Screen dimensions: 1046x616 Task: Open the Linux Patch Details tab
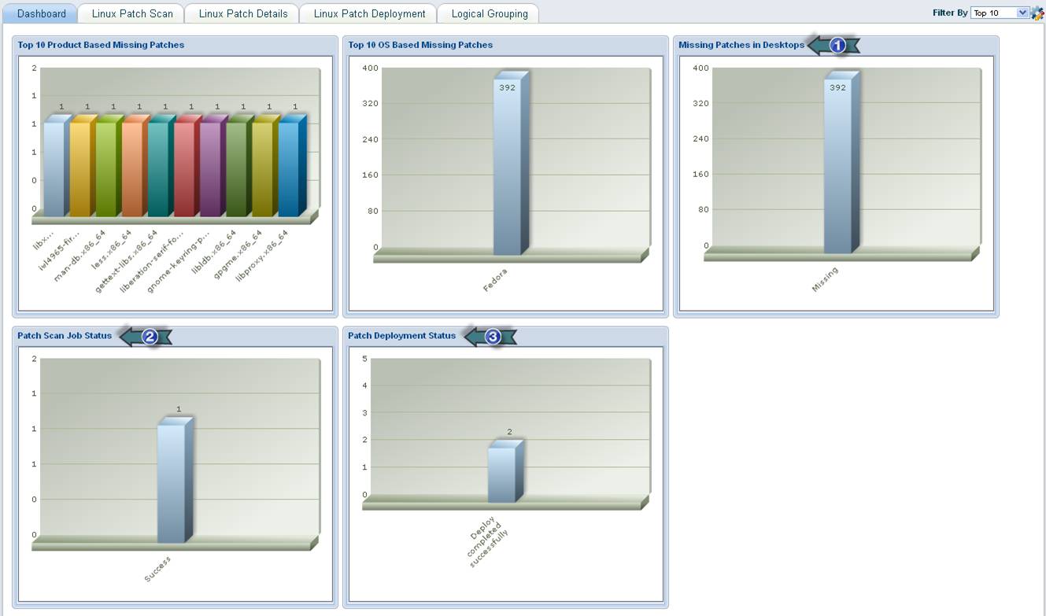click(241, 13)
